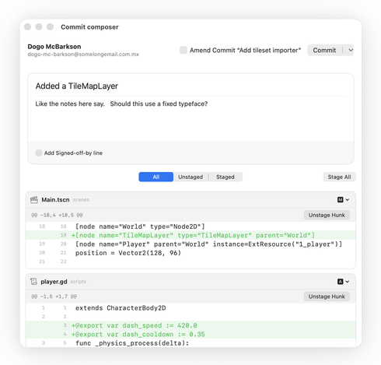381x365 pixels.
Task: Click the yellow minimize window button
Action: [39, 27]
